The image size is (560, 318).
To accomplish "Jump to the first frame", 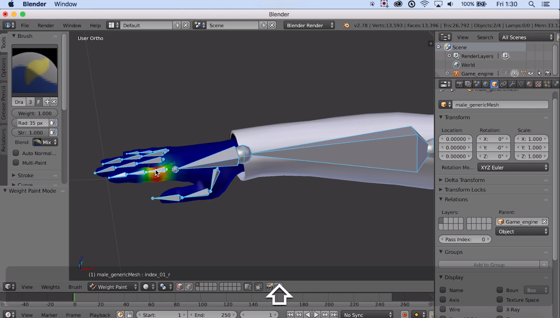I will [290, 315].
